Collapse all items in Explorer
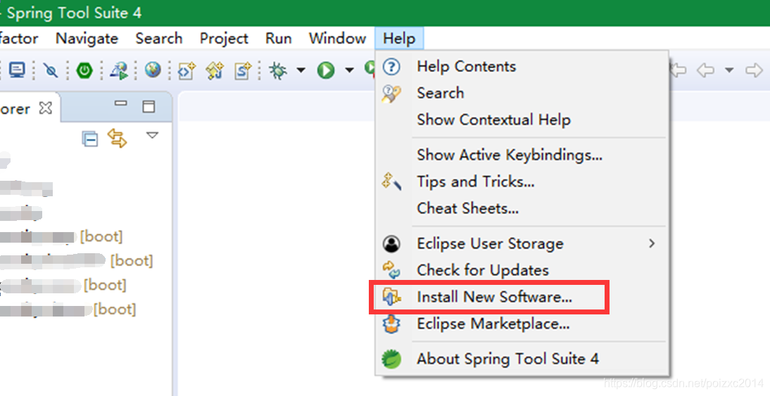Screen dimensions: 770x396 [x=90, y=139]
